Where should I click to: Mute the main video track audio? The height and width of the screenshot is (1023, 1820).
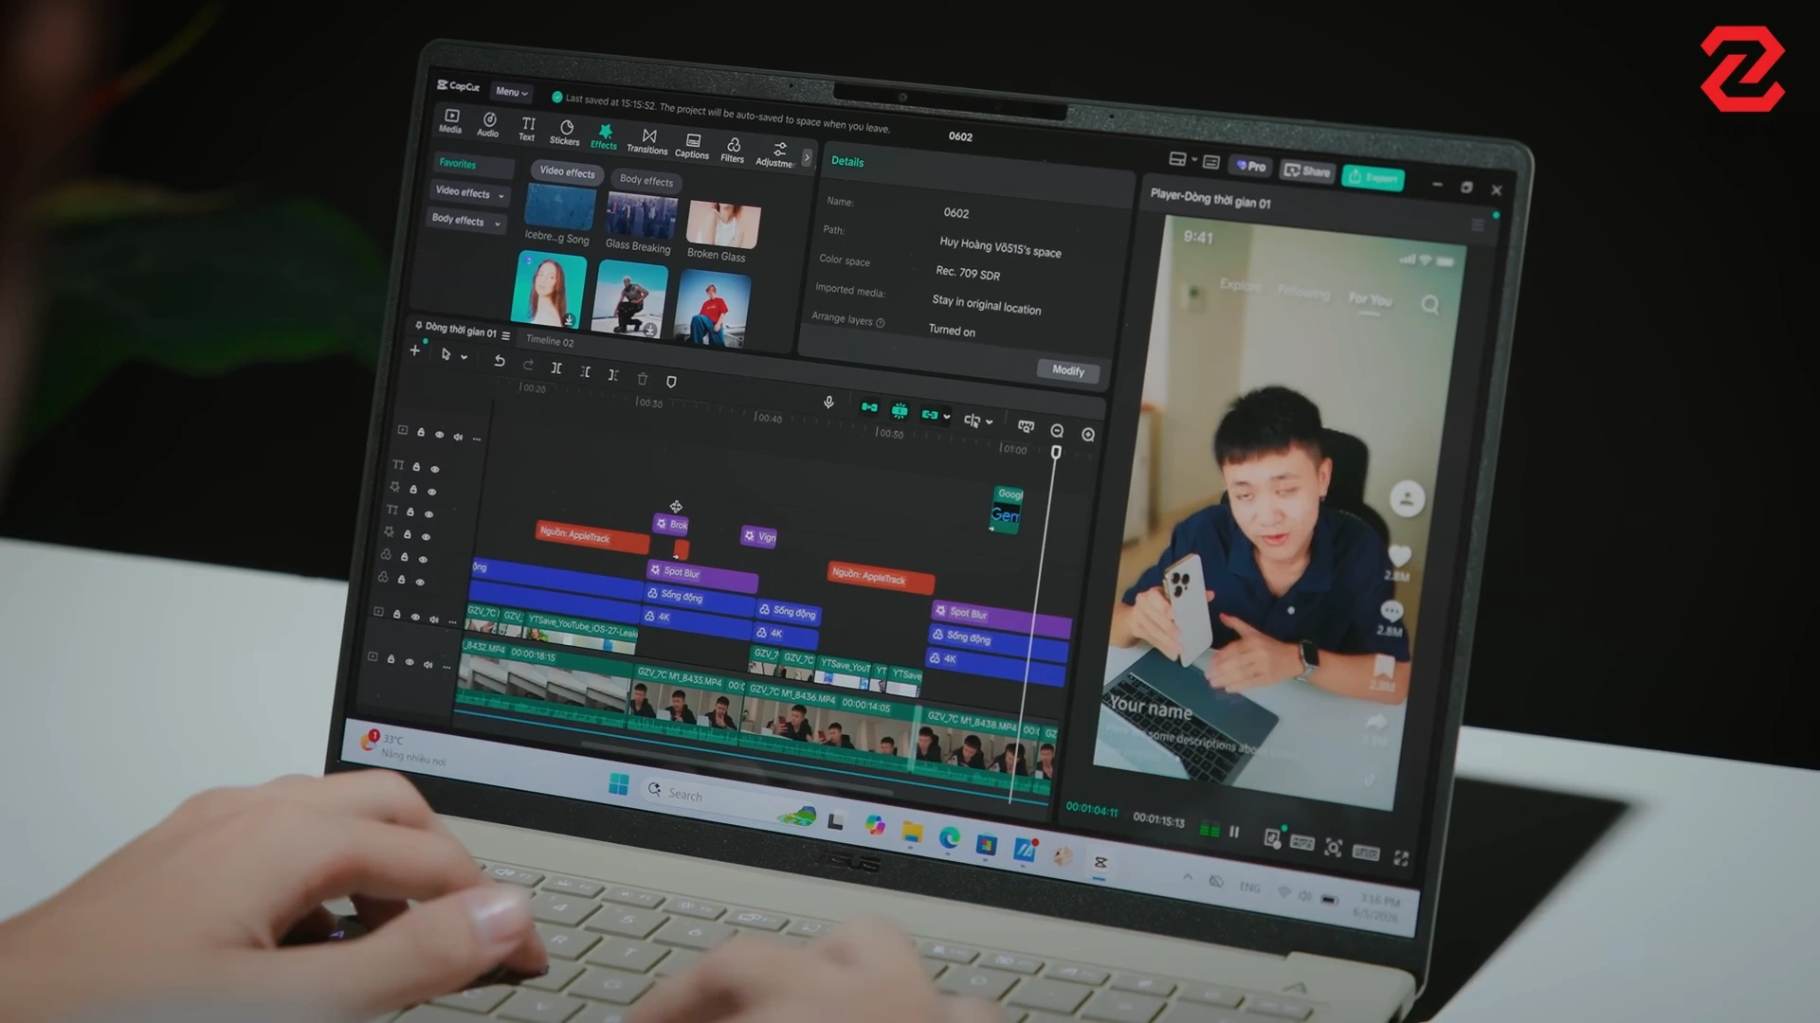[x=428, y=664]
